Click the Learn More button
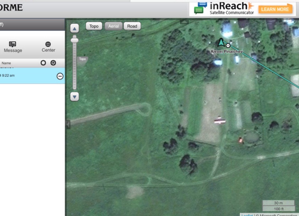 coord(276,9)
